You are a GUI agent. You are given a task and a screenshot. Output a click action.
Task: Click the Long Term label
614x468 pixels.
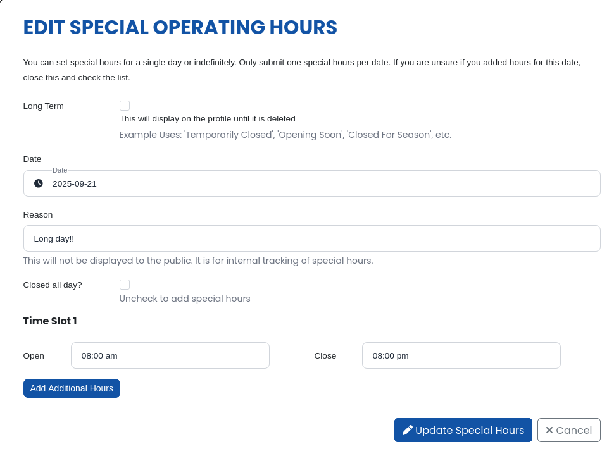click(44, 106)
